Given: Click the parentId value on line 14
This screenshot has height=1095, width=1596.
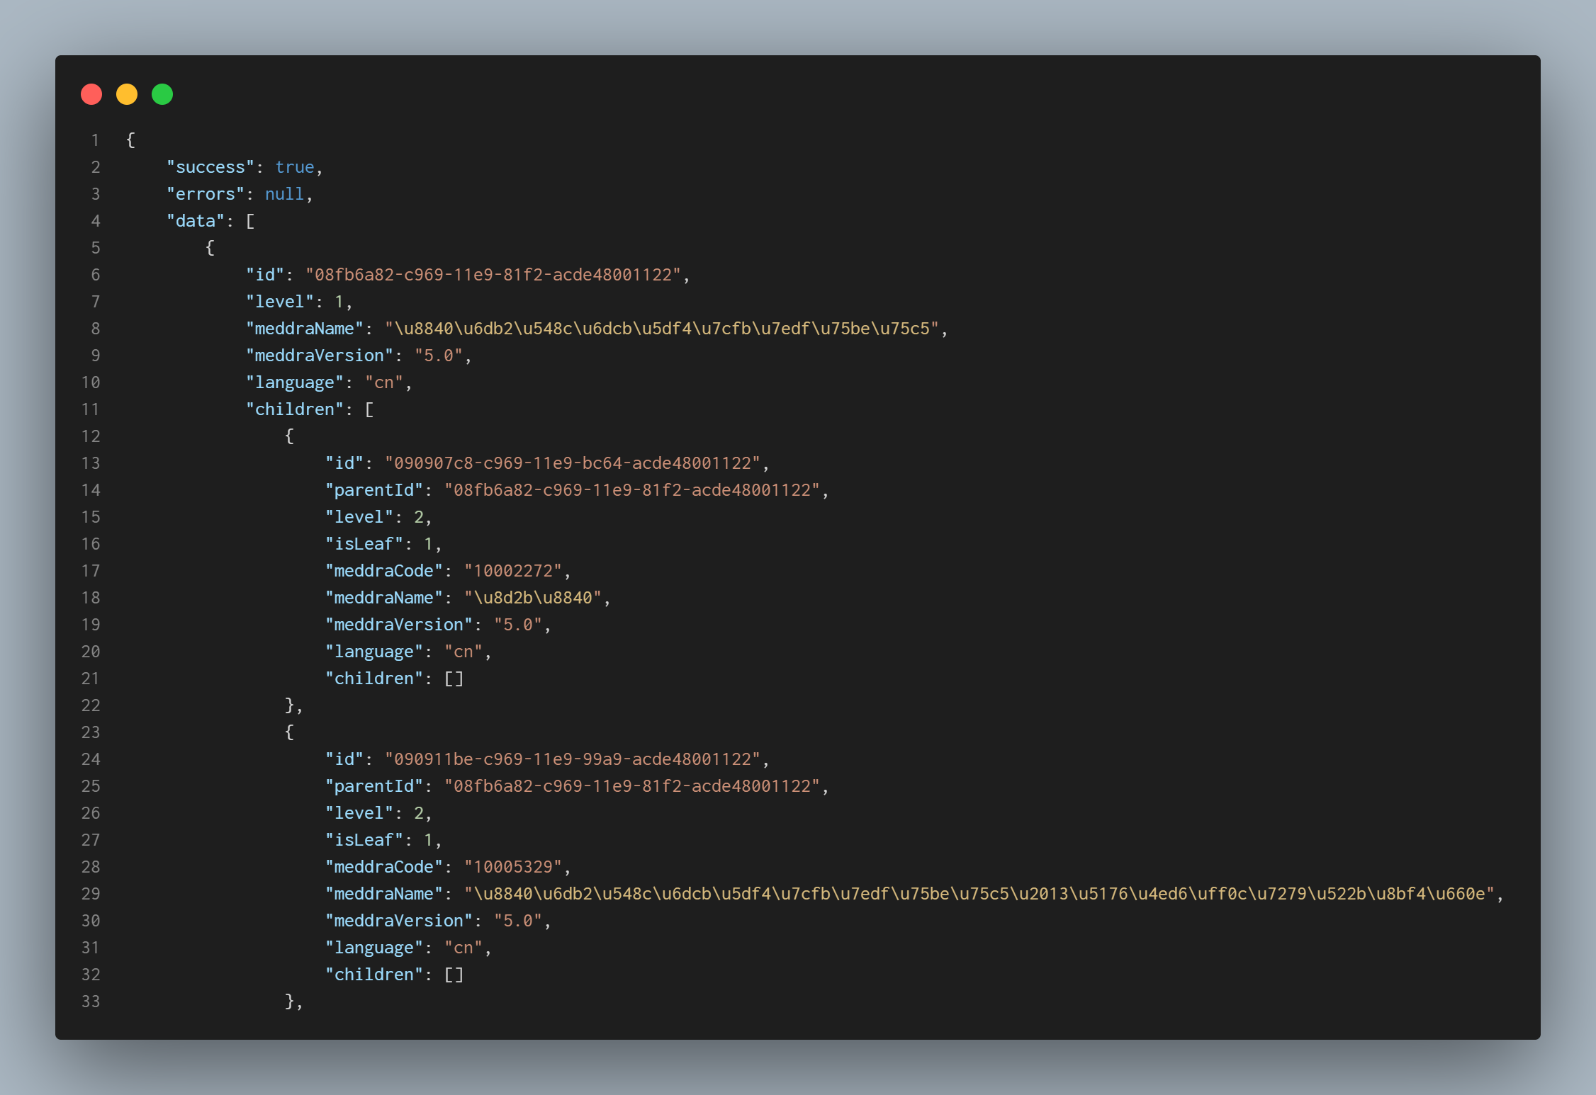Looking at the screenshot, I should 632,490.
